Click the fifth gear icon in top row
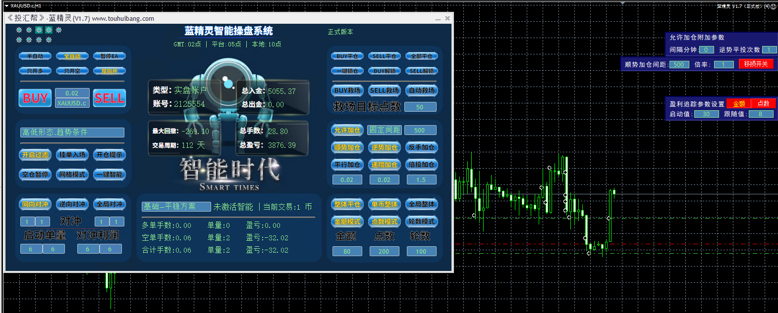The image size is (778, 313). [x=58, y=30]
